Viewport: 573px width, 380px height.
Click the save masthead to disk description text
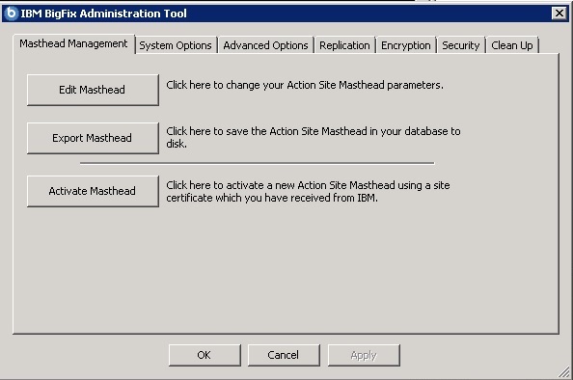pos(314,137)
